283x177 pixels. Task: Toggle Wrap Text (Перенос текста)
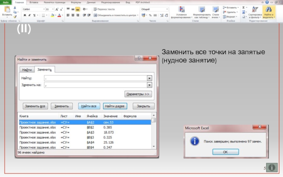click(104, 9)
